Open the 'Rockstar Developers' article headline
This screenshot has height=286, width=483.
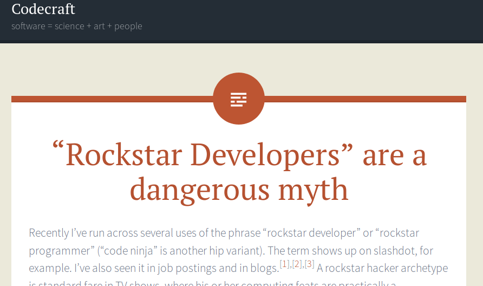[x=239, y=172]
